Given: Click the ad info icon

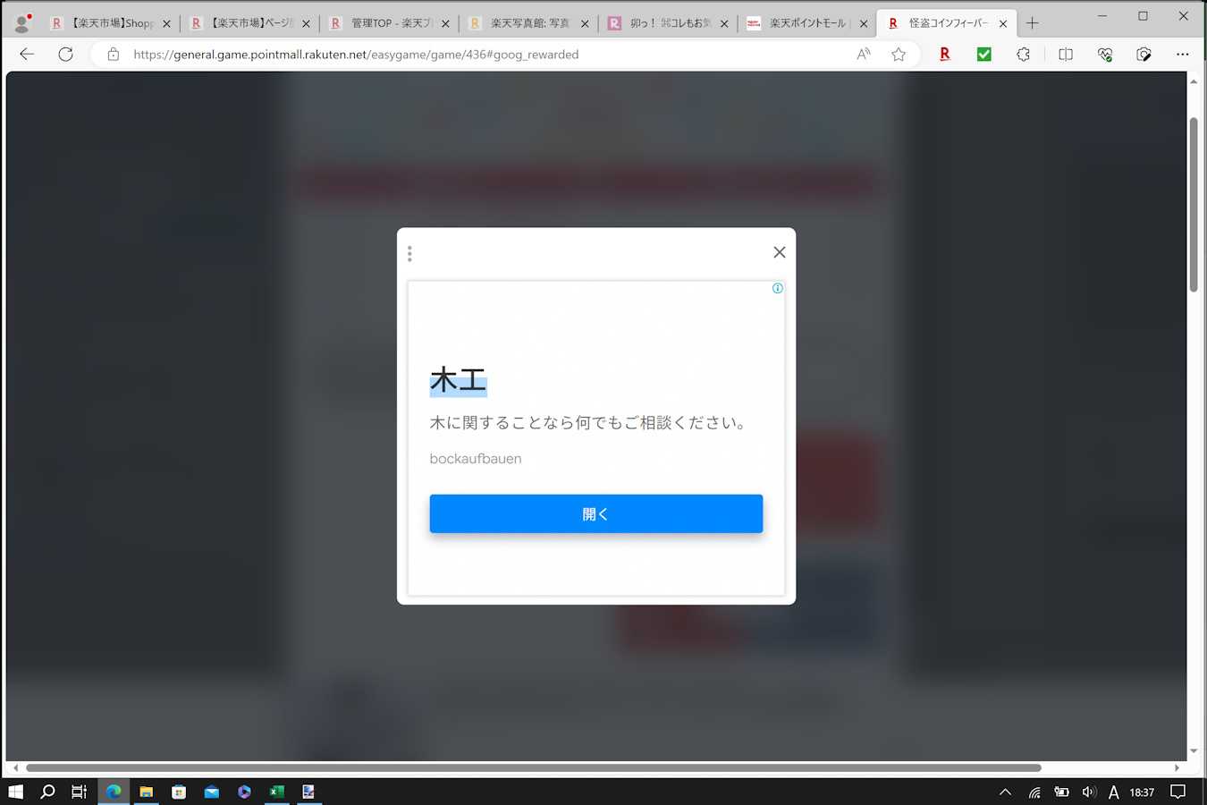Looking at the screenshot, I should tap(778, 288).
